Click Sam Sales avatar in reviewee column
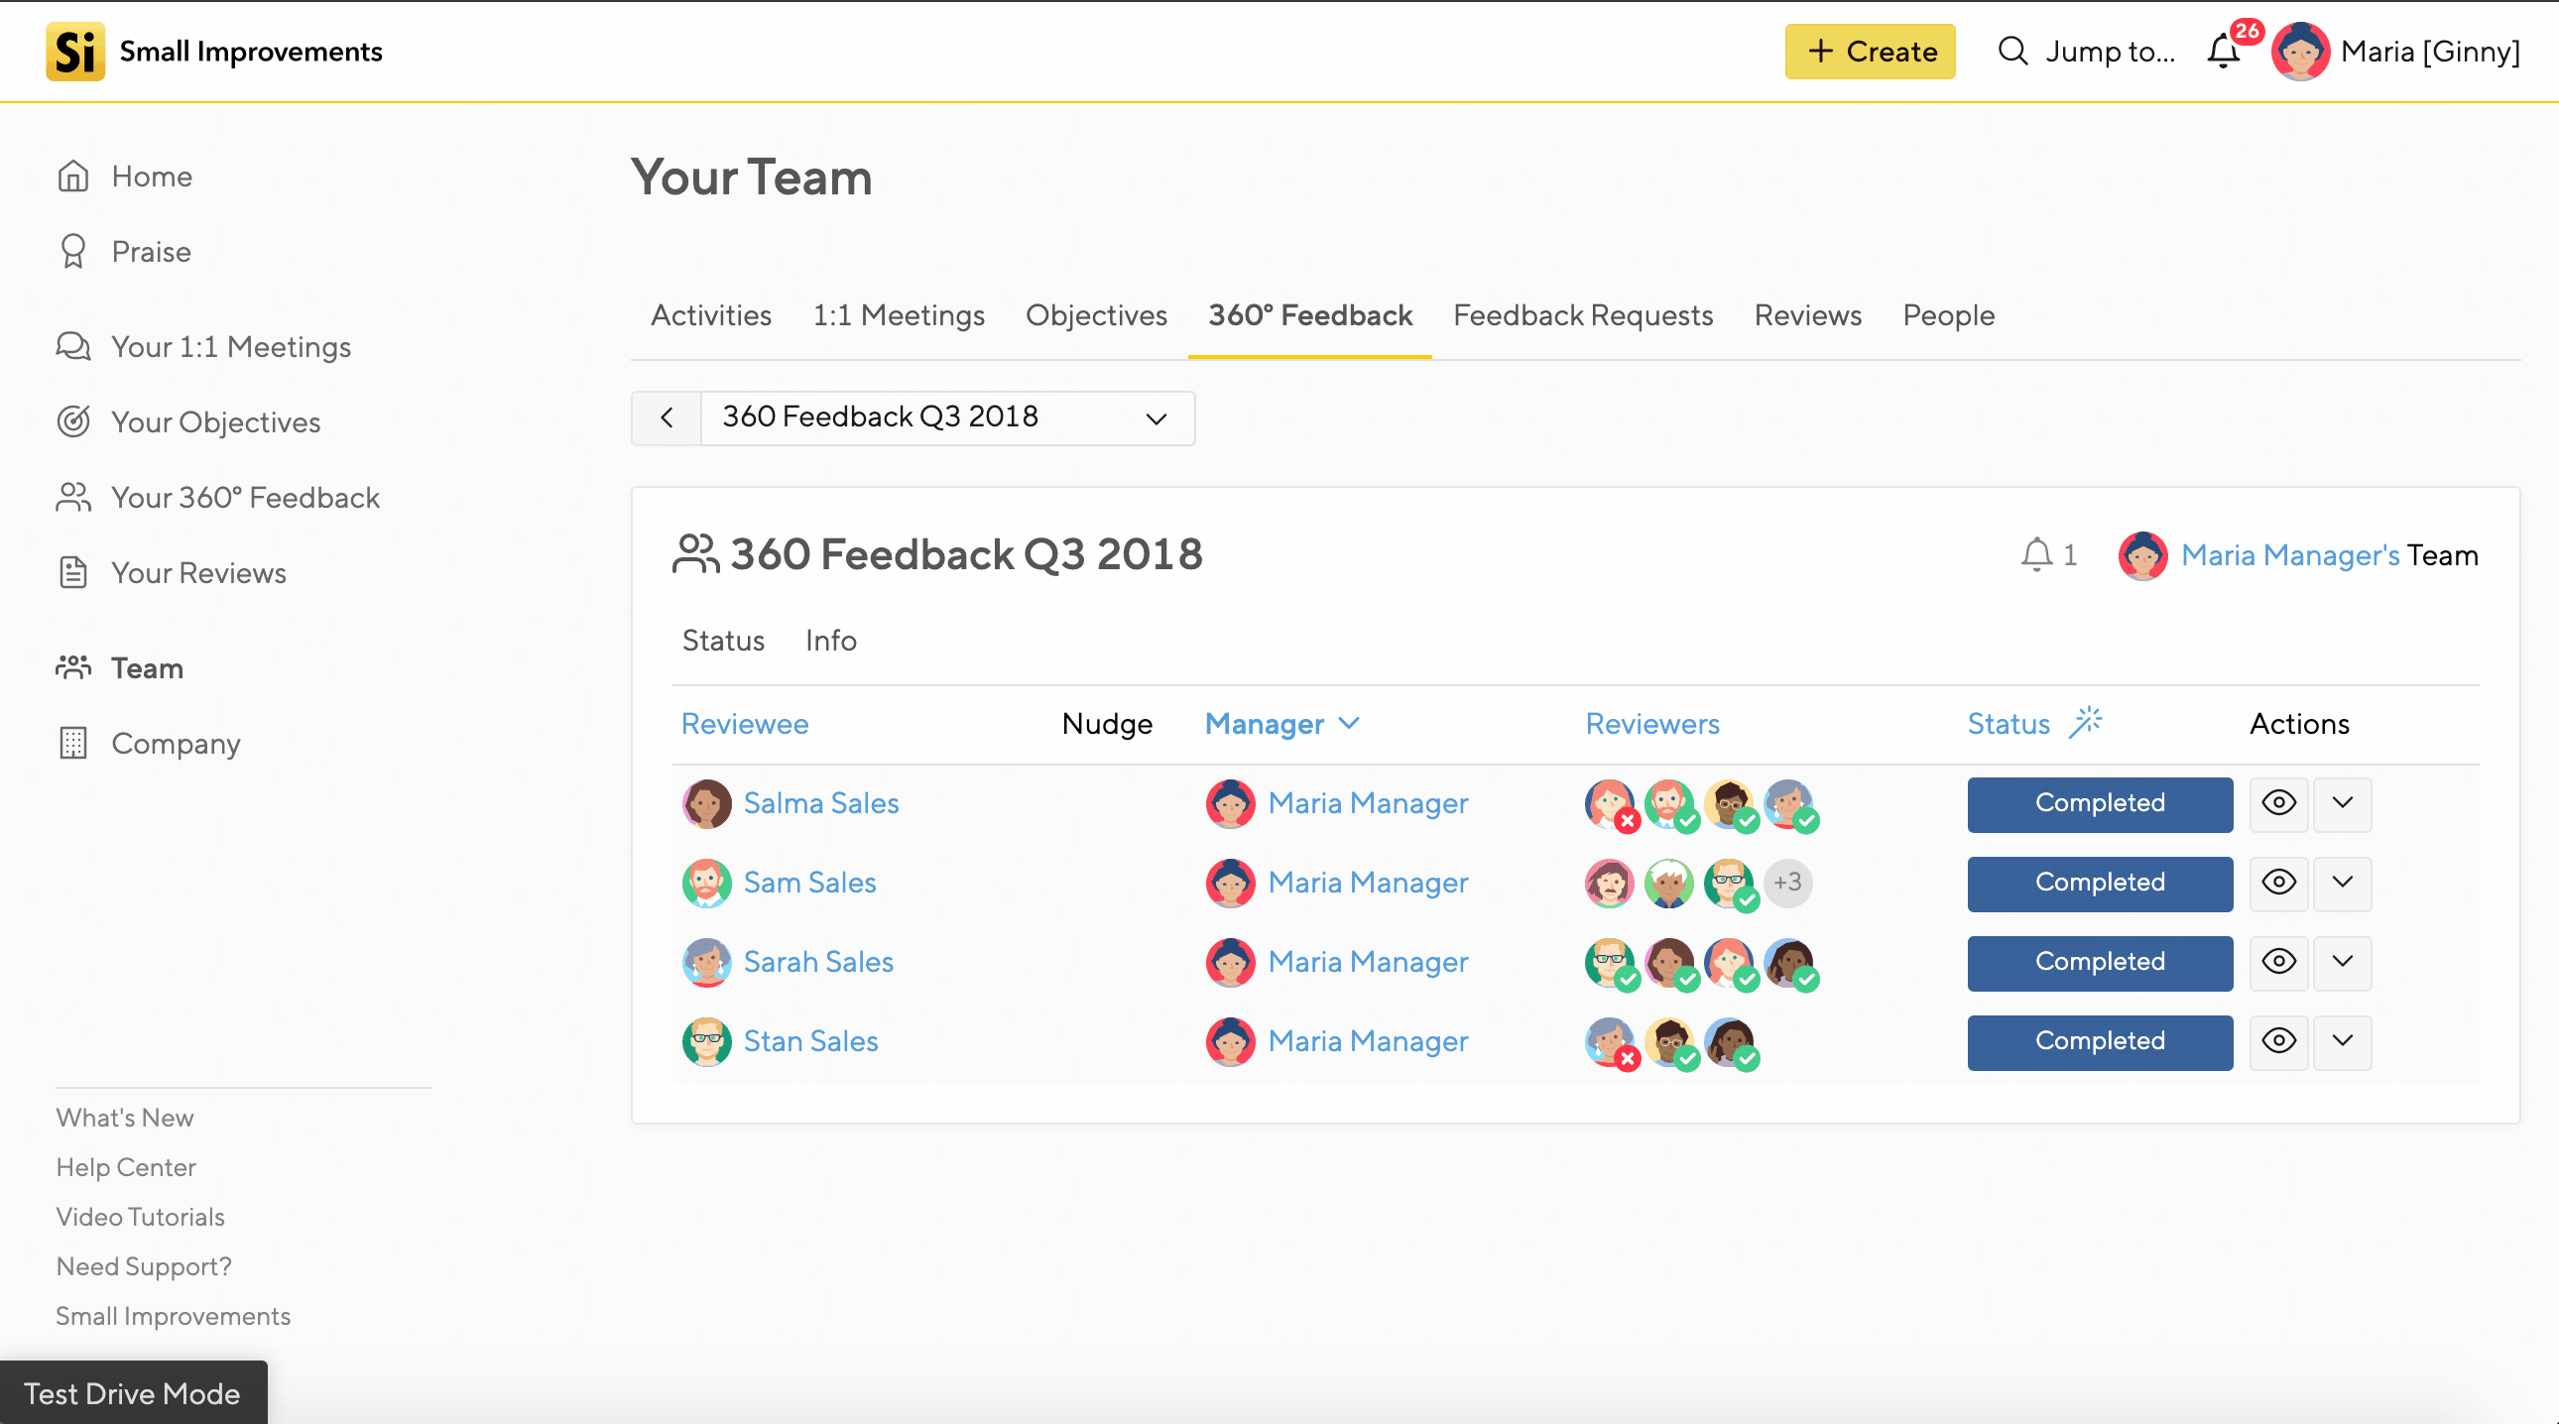The height and width of the screenshot is (1424, 2559). 707,883
